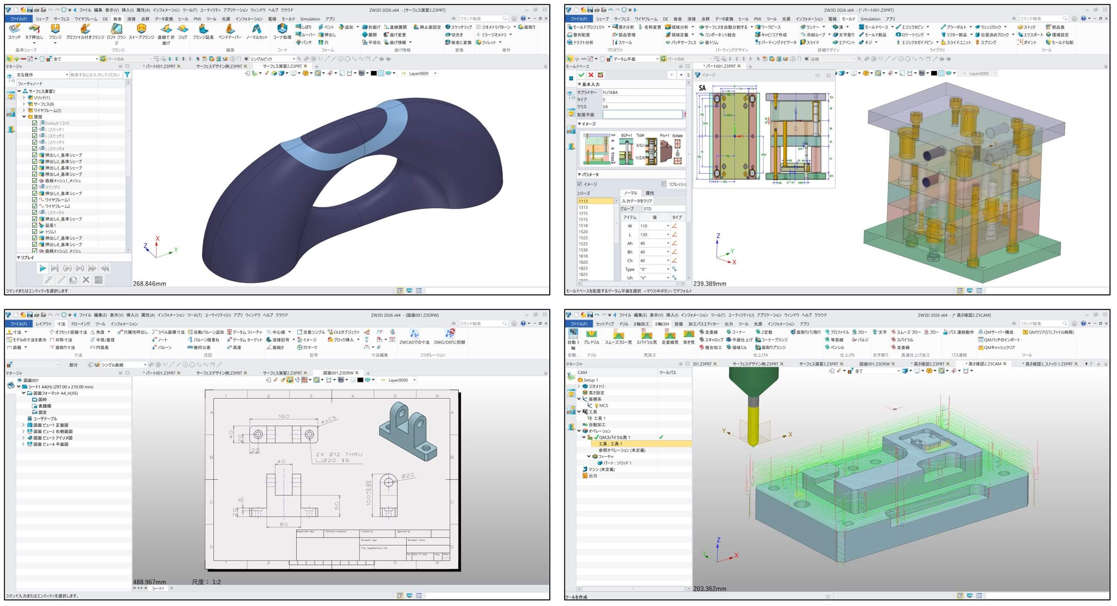Click the light blue swatch in sheet-metal view toolbar
This screenshot has width=1117, height=606.
tap(381, 73)
